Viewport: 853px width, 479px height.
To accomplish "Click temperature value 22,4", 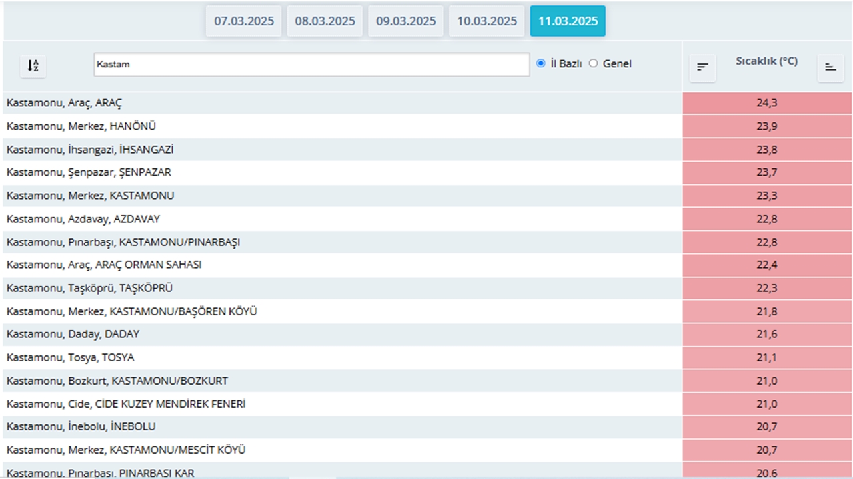I will click(767, 265).
